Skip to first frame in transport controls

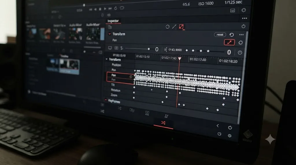tap(90, 10)
